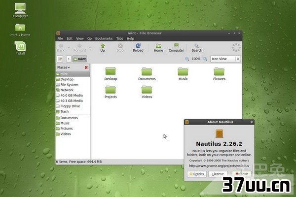Select File System in sidebar
The width and height of the screenshot is (296, 197).
[73, 85]
